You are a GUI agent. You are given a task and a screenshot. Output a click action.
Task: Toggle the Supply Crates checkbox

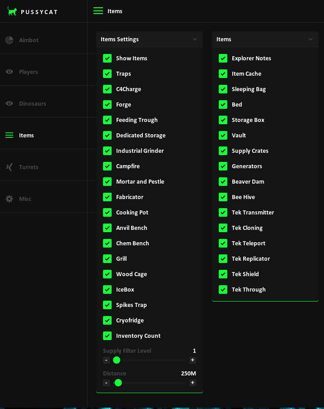223,151
